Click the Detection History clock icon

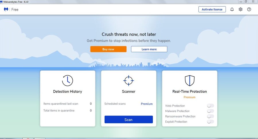coord(67,81)
